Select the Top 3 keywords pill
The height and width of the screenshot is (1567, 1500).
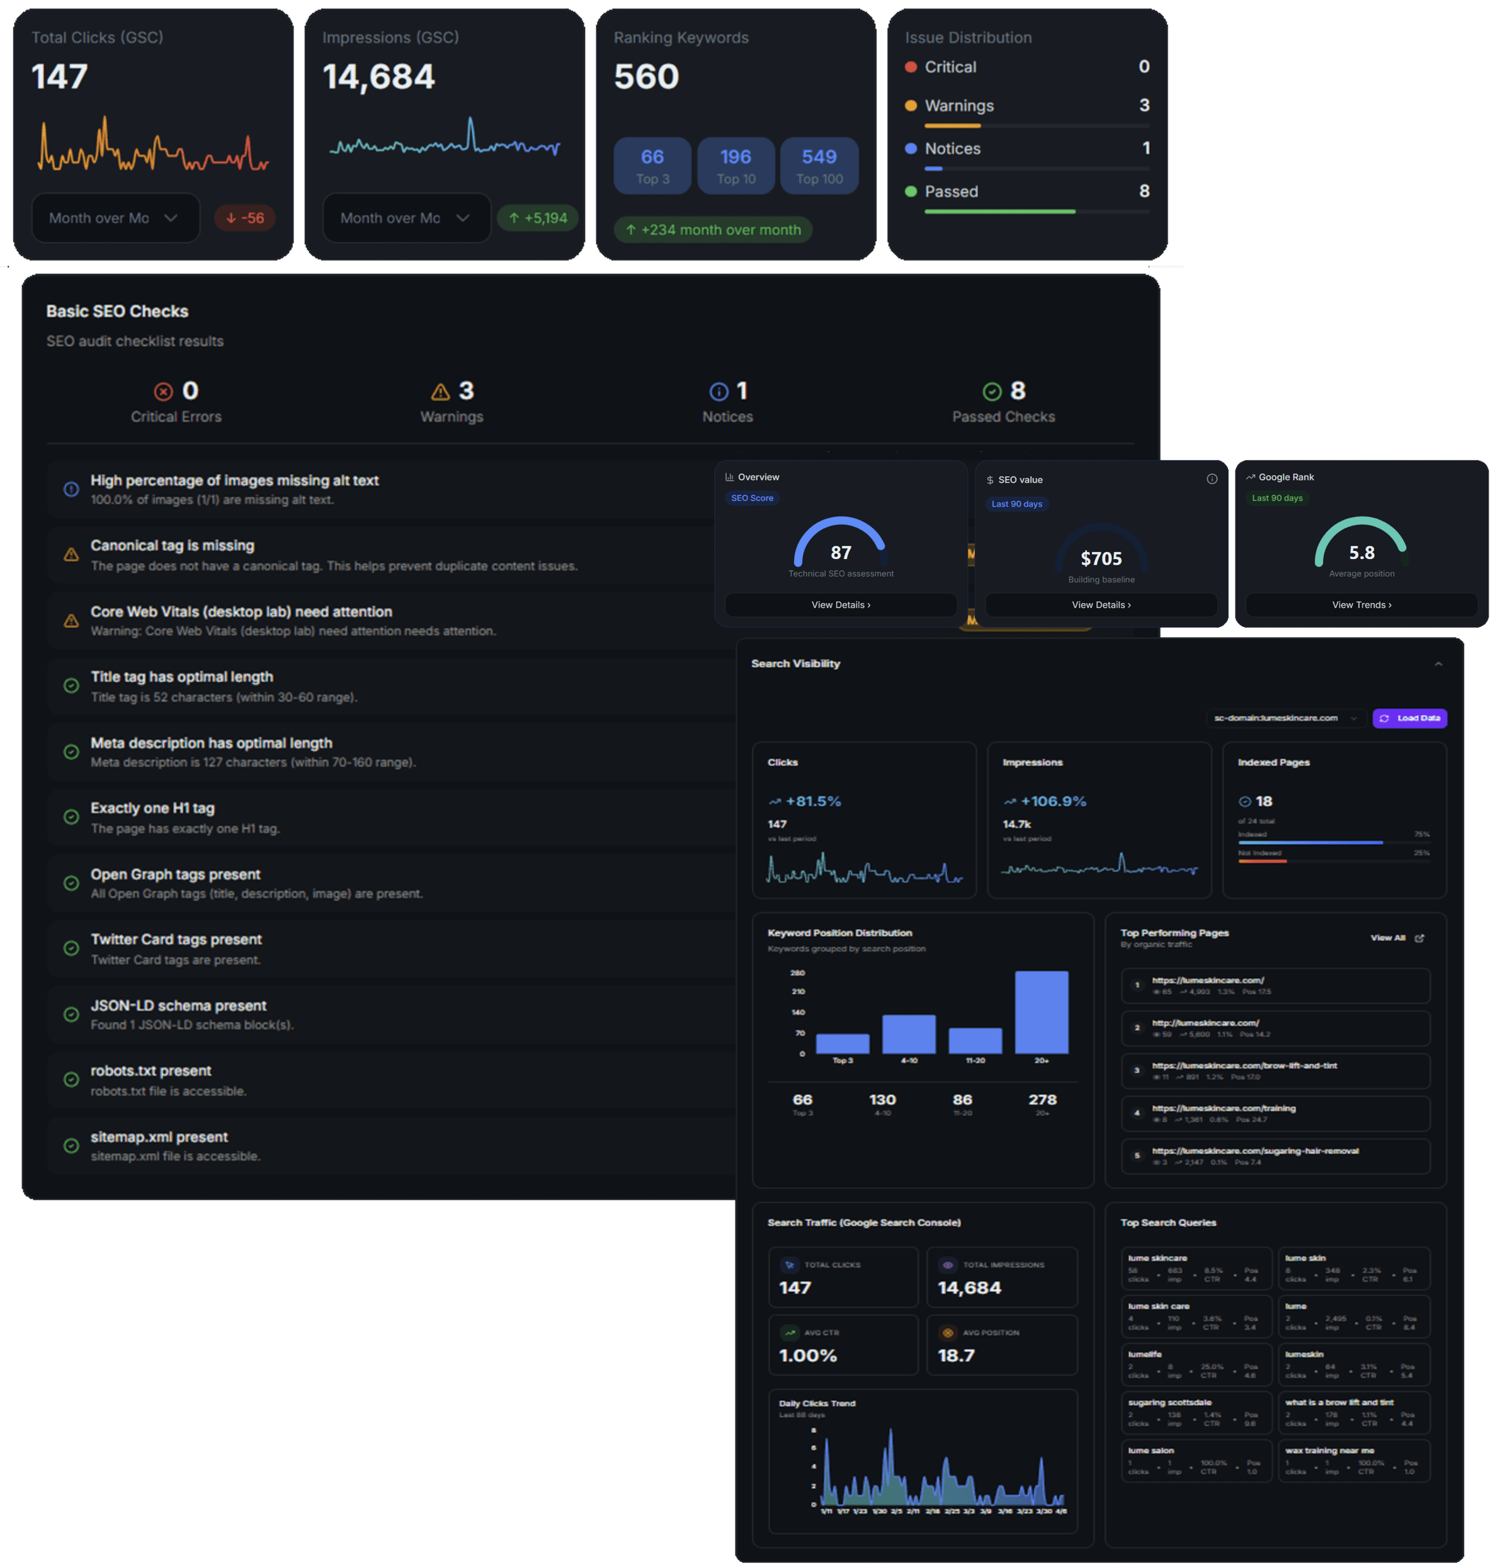[652, 166]
